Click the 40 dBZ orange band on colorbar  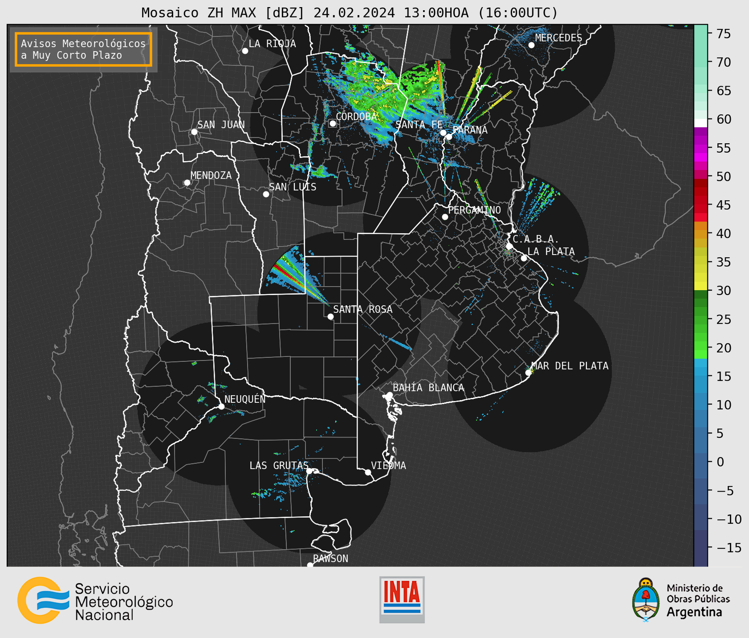point(701,233)
